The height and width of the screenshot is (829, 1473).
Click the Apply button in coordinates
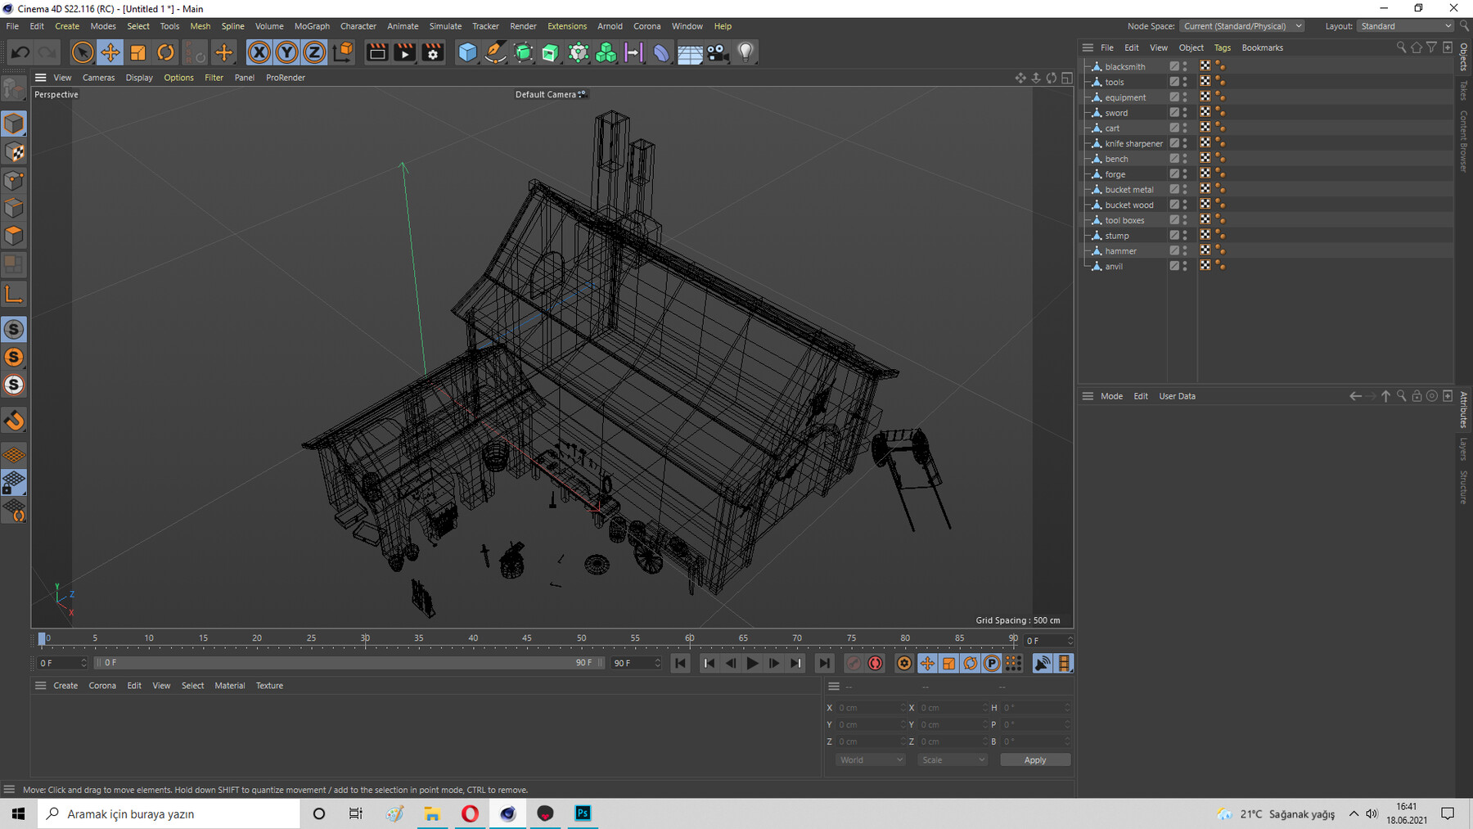coord(1034,760)
